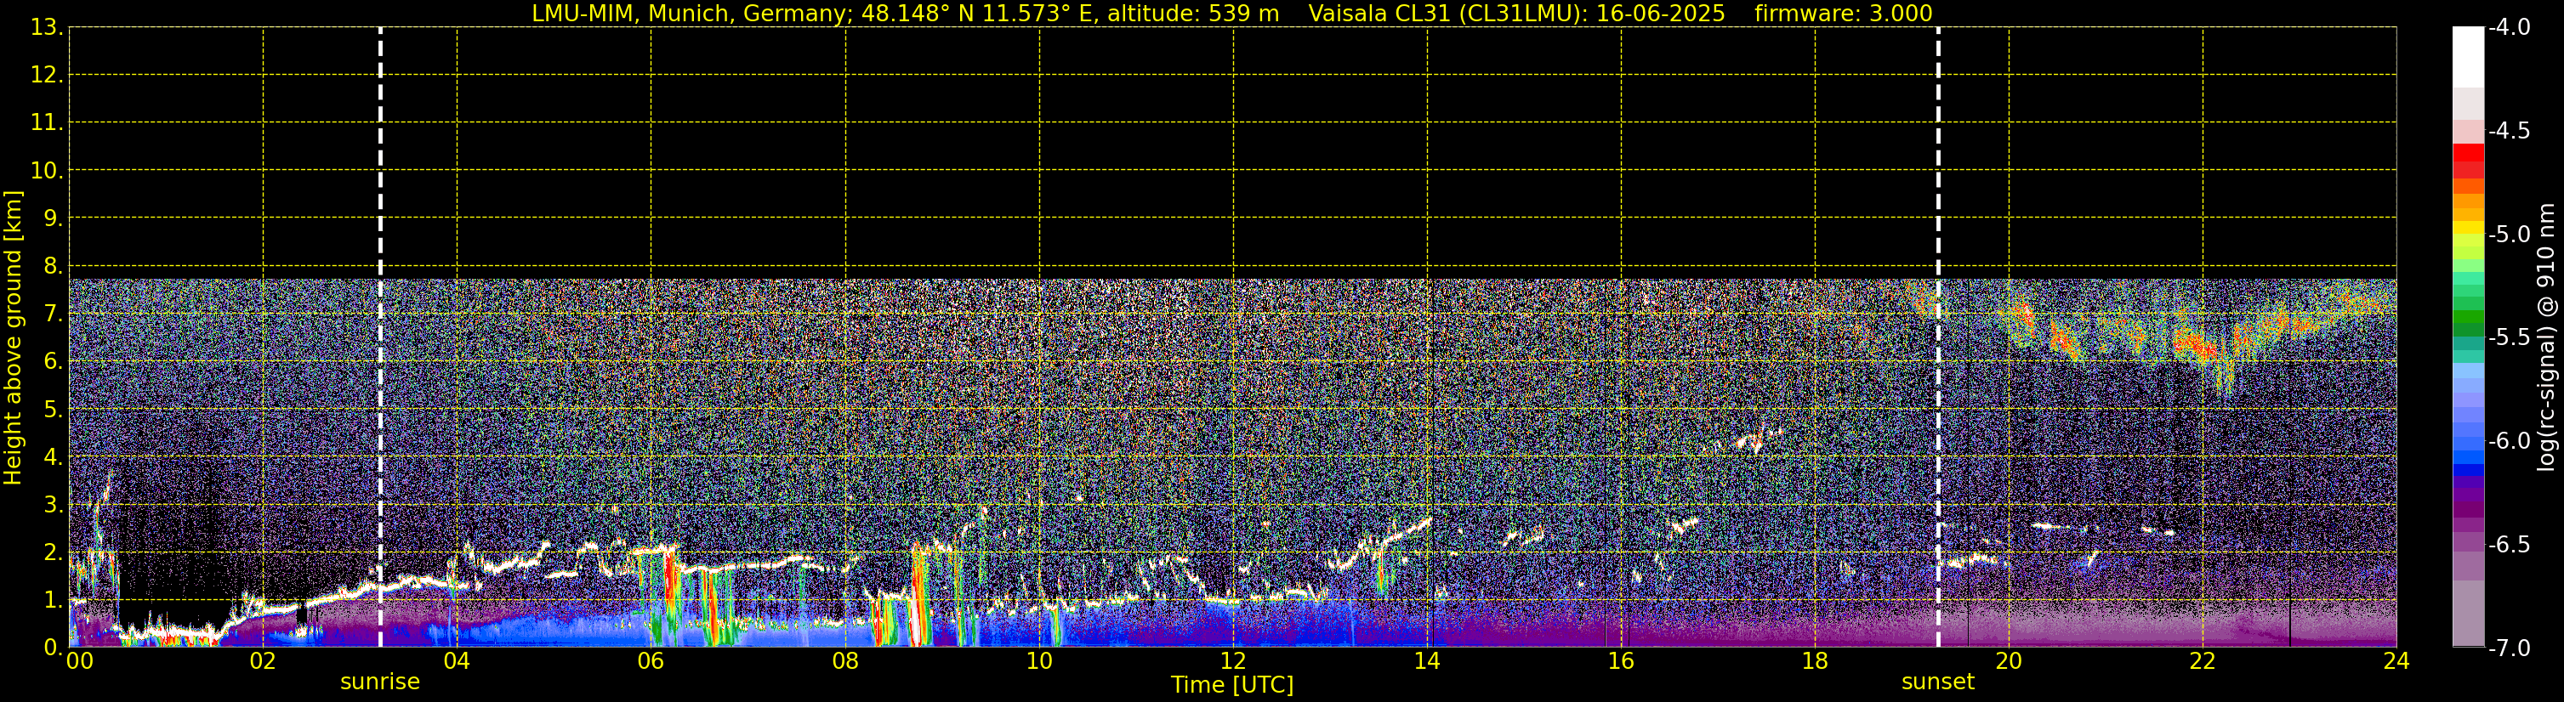
Task: Click height axis tick label '13.'
Action: click(46, 28)
